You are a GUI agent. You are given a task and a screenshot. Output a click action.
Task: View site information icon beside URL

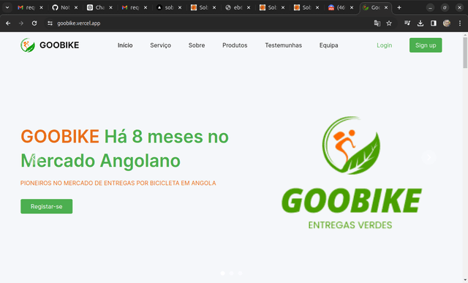pos(50,23)
